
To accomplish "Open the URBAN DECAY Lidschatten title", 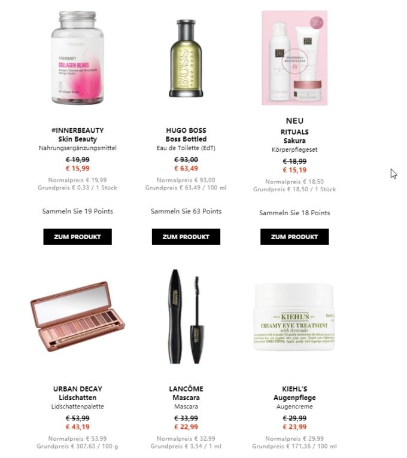I will point(77,393).
